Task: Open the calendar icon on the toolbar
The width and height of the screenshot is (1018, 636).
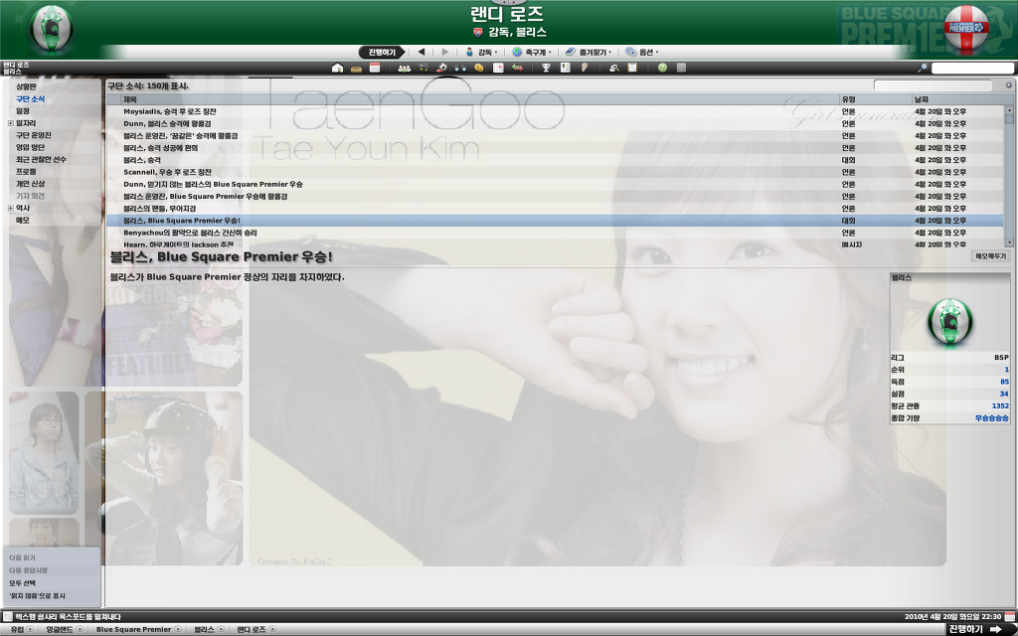Action: tap(374, 68)
